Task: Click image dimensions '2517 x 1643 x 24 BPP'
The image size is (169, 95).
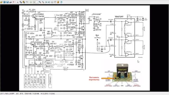Action: pos(7,94)
